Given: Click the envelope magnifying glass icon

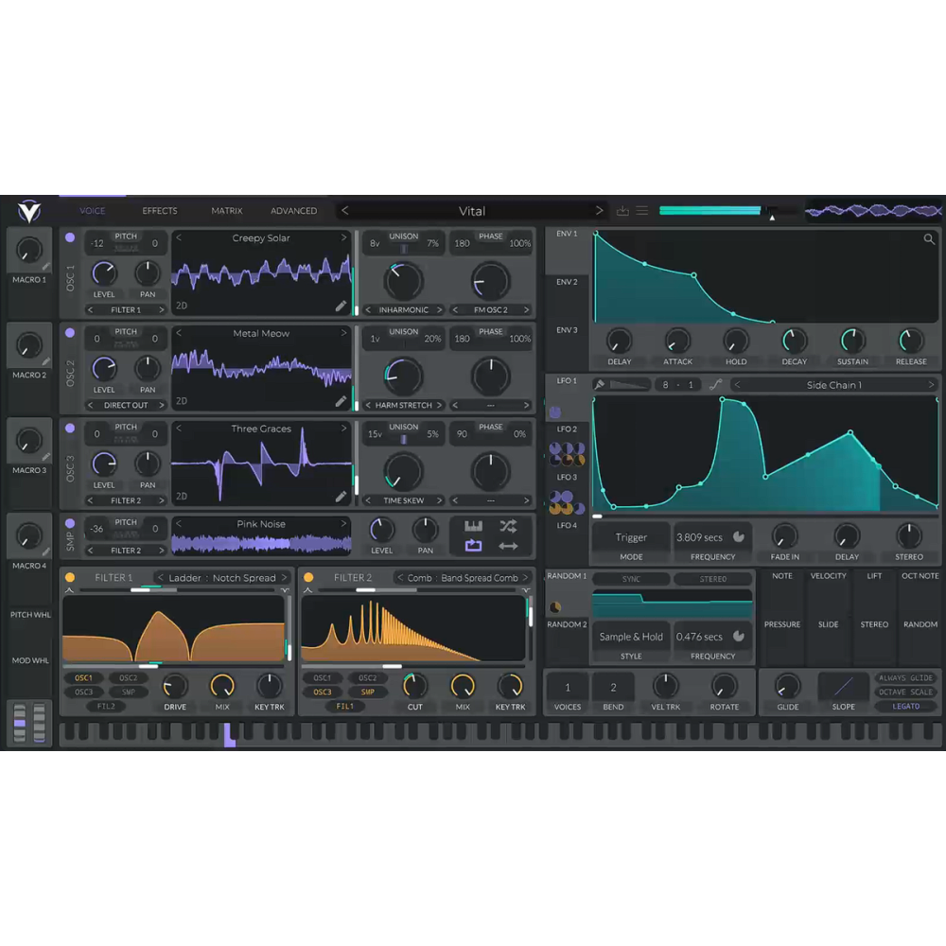Looking at the screenshot, I should (929, 239).
